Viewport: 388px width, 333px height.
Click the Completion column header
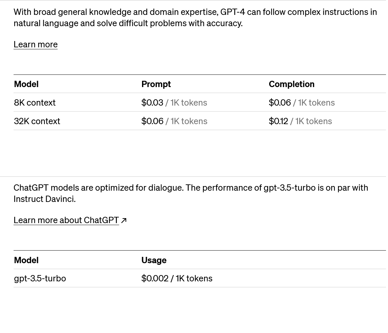point(291,84)
